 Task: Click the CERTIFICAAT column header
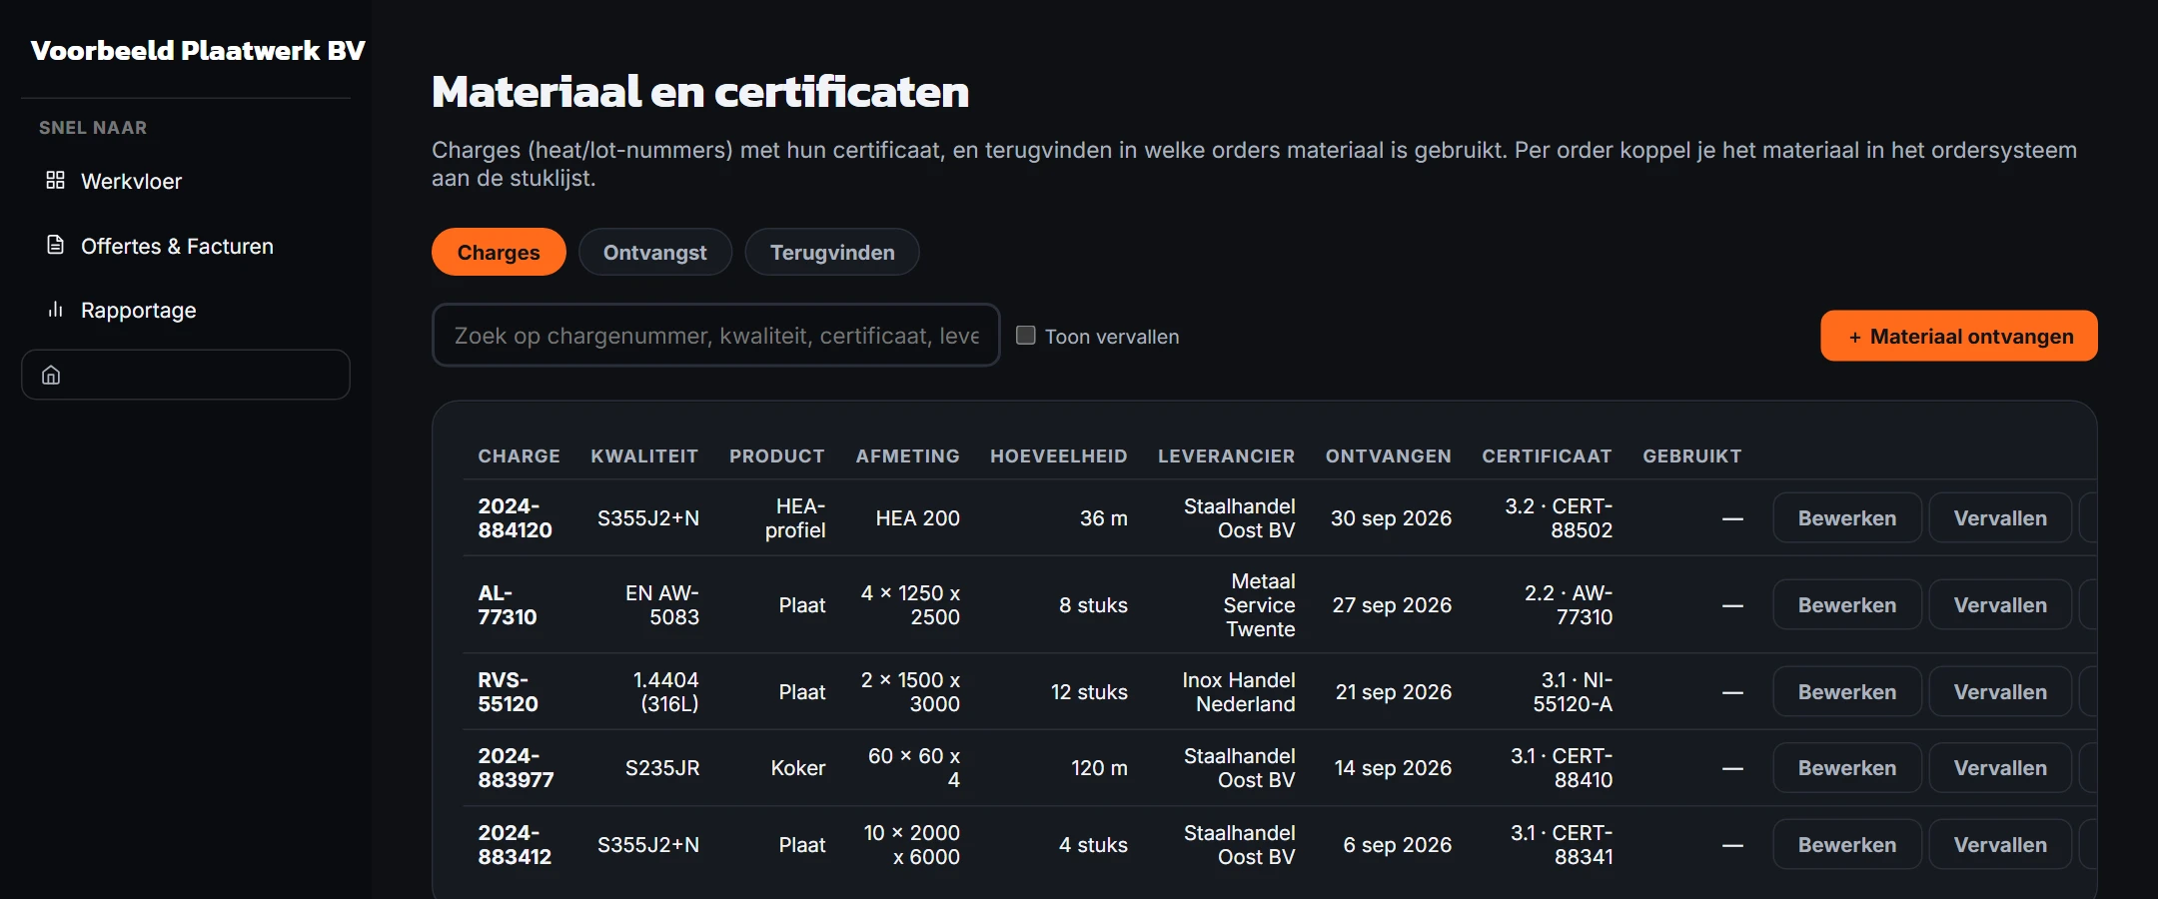1547,456
